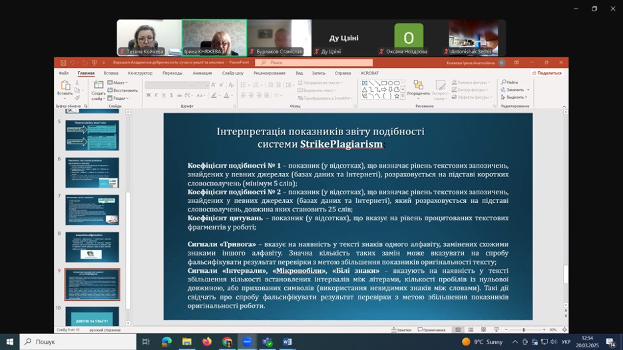Switch to the Переходы ribbon tab
This screenshot has width=623, height=350.
tap(172, 73)
